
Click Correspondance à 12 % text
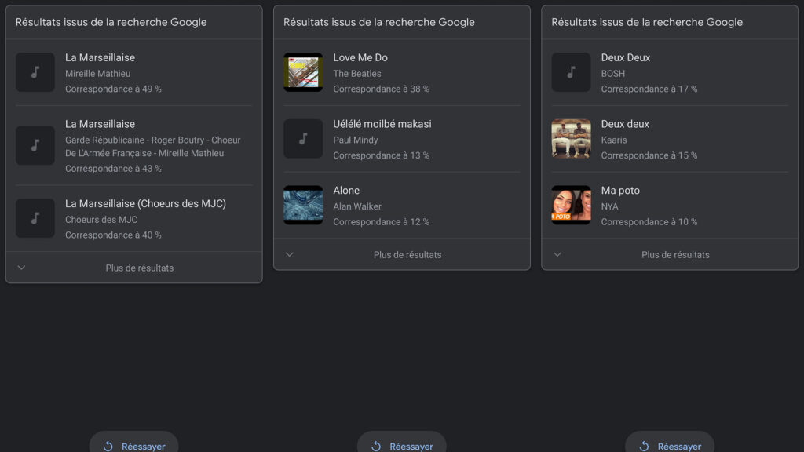pos(382,222)
